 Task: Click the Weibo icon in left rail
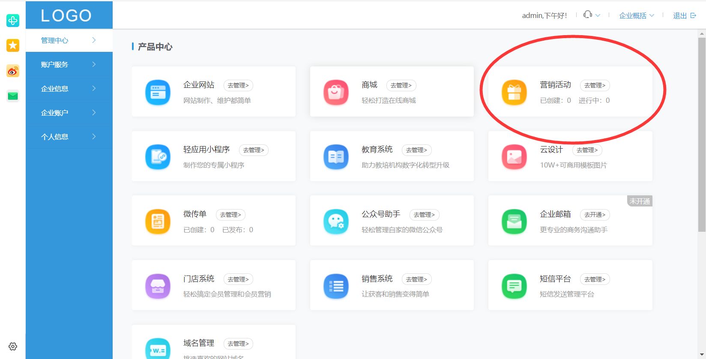pos(13,71)
